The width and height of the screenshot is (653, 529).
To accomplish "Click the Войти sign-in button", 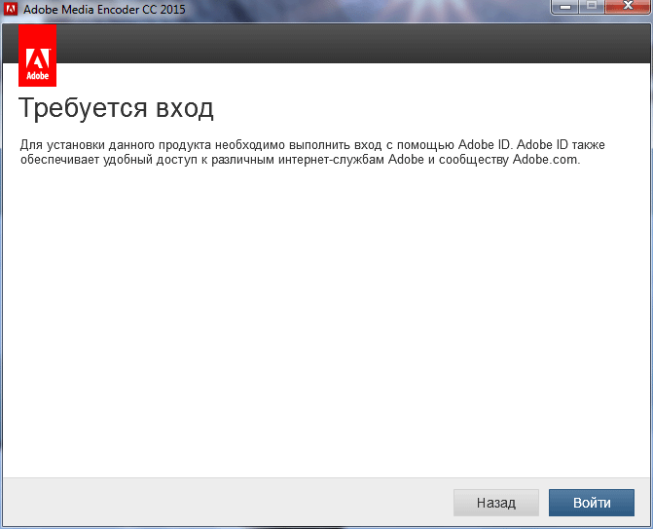I will (x=592, y=503).
